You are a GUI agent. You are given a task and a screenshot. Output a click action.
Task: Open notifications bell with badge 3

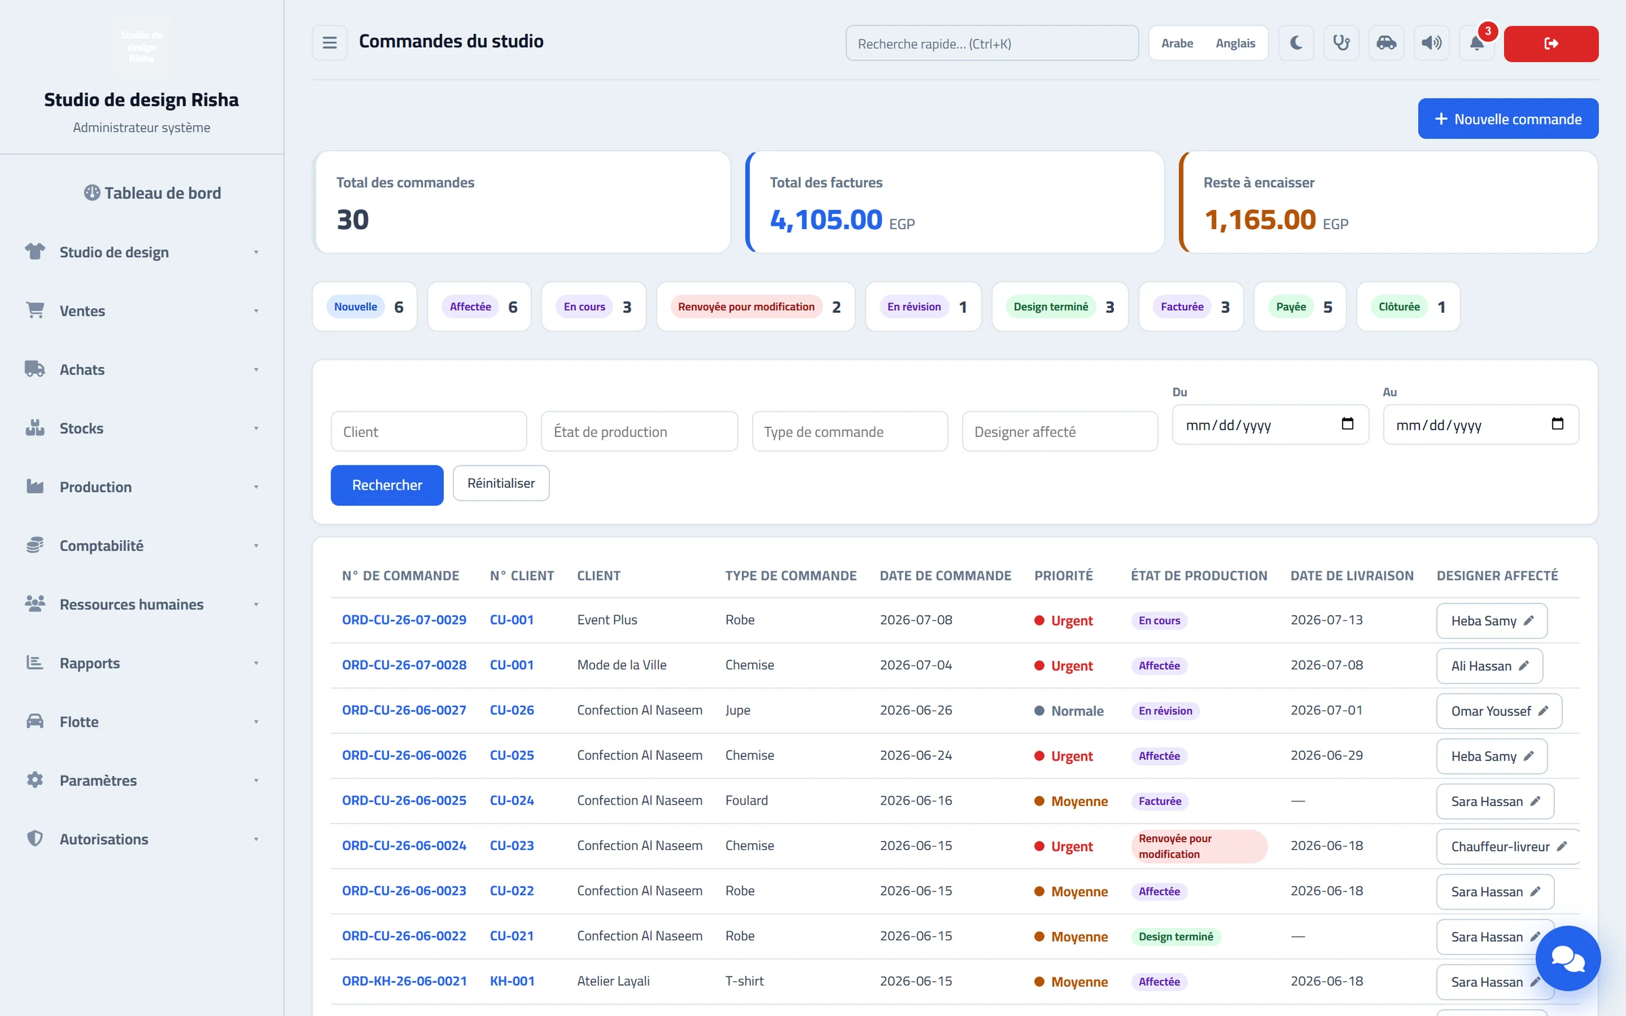[1476, 43]
